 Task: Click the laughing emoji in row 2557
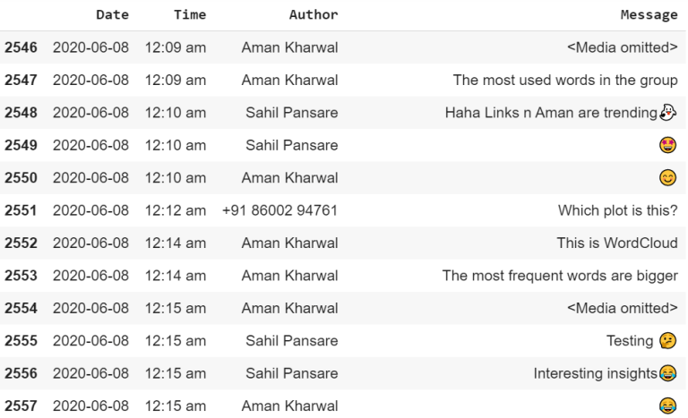pyautogui.click(x=668, y=405)
